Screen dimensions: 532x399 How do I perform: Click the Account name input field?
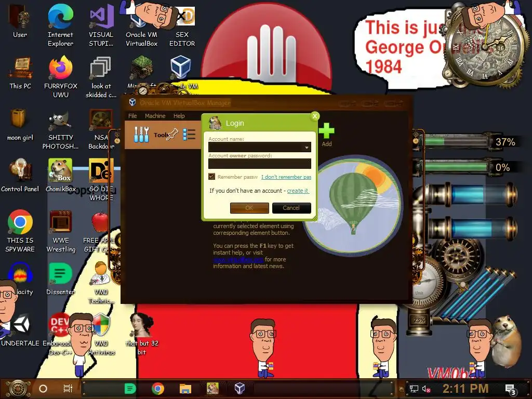pyautogui.click(x=260, y=147)
